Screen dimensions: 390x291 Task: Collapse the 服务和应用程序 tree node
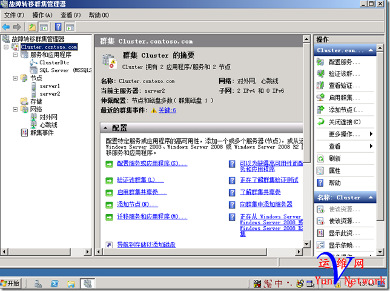(15, 55)
